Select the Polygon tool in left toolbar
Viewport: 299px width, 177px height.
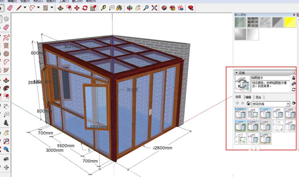click(x=6, y=54)
